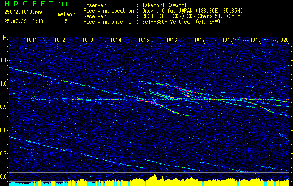Click the 1015 time marker
The width and height of the screenshot is (293, 186).
pos(143,40)
